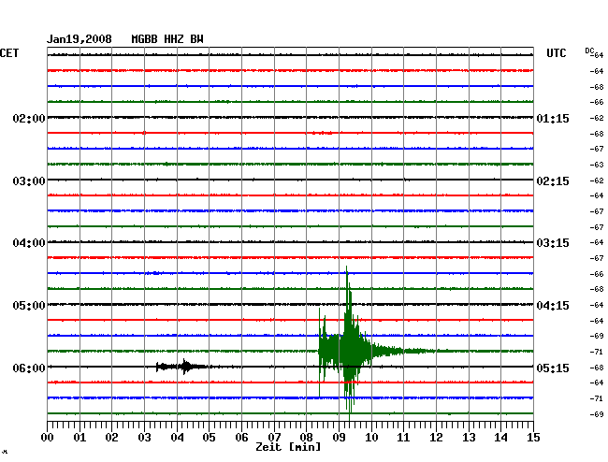Click the 09 minute tick label
Image resolution: width=608 pixels, height=462 pixels.
tap(339, 437)
